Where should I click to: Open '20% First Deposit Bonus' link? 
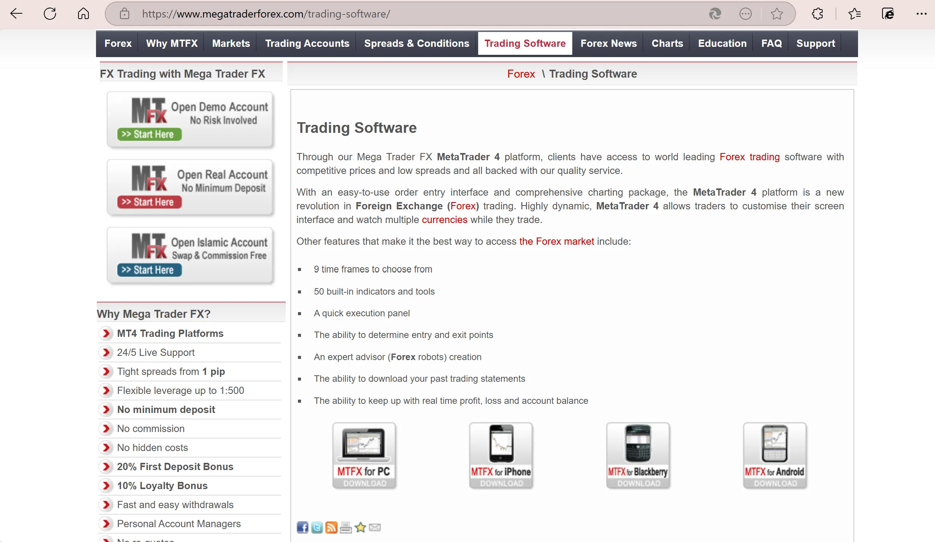[175, 467]
